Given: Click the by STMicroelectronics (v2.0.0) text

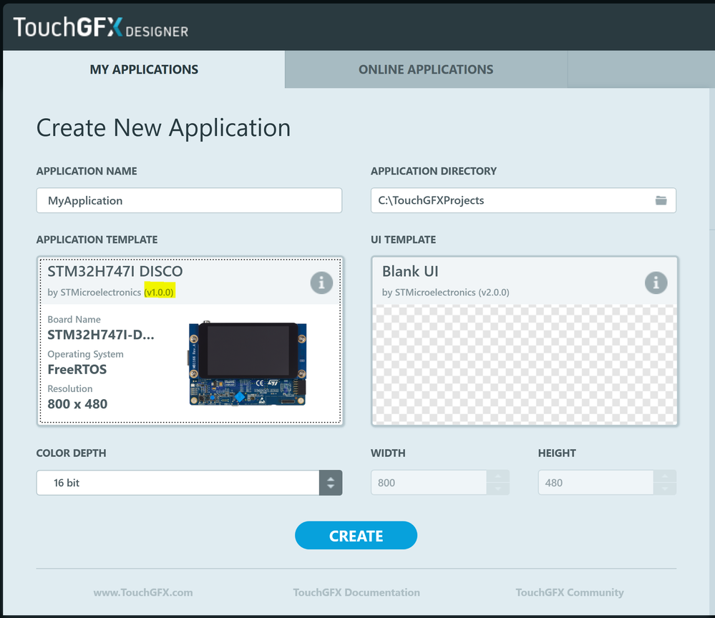Looking at the screenshot, I should click(445, 292).
